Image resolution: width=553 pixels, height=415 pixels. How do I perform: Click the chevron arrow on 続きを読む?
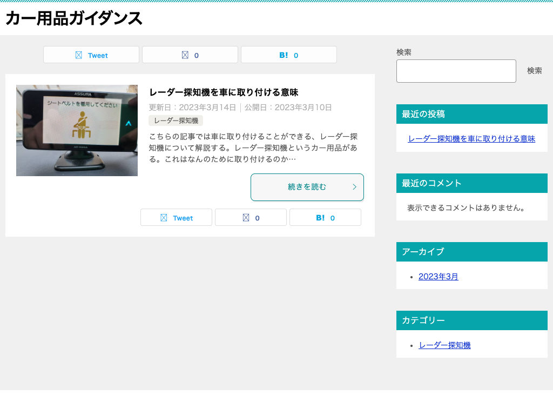click(354, 187)
